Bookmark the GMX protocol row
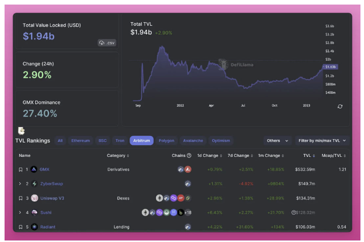The image size is (364, 242). point(21,170)
